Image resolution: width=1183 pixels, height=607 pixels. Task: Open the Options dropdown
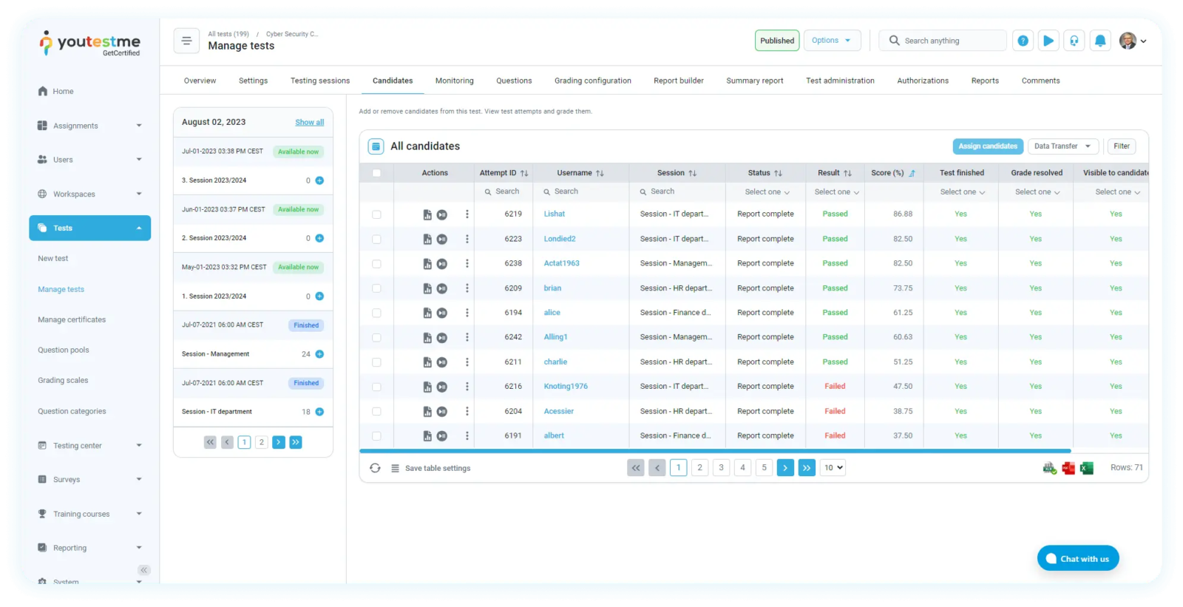(x=831, y=41)
